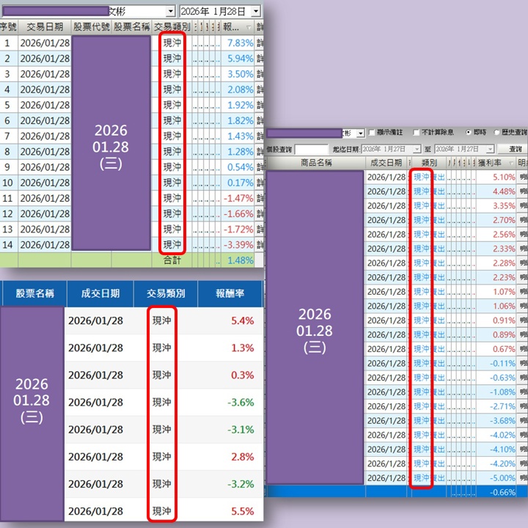The image size is (528, 528).
Task: Click the 0.3% return in the bottom-left table
Action: coord(243,375)
